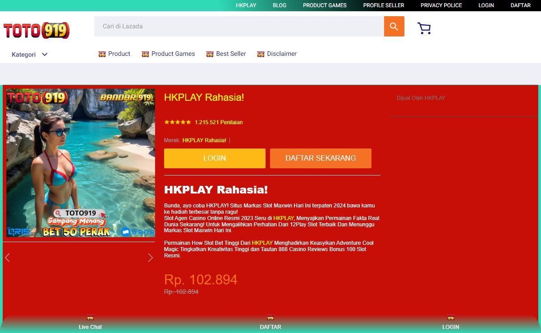
Task: Click the HKPLAY Rahasia! brand link
Action: click(x=204, y=140)
